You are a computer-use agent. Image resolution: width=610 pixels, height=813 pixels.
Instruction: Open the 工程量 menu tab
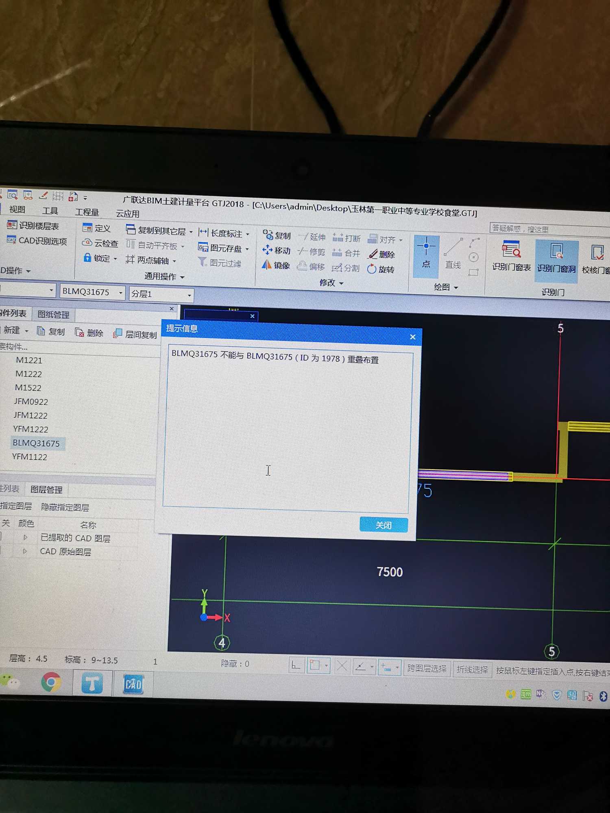pyautogui.click(x=87, y=212)
